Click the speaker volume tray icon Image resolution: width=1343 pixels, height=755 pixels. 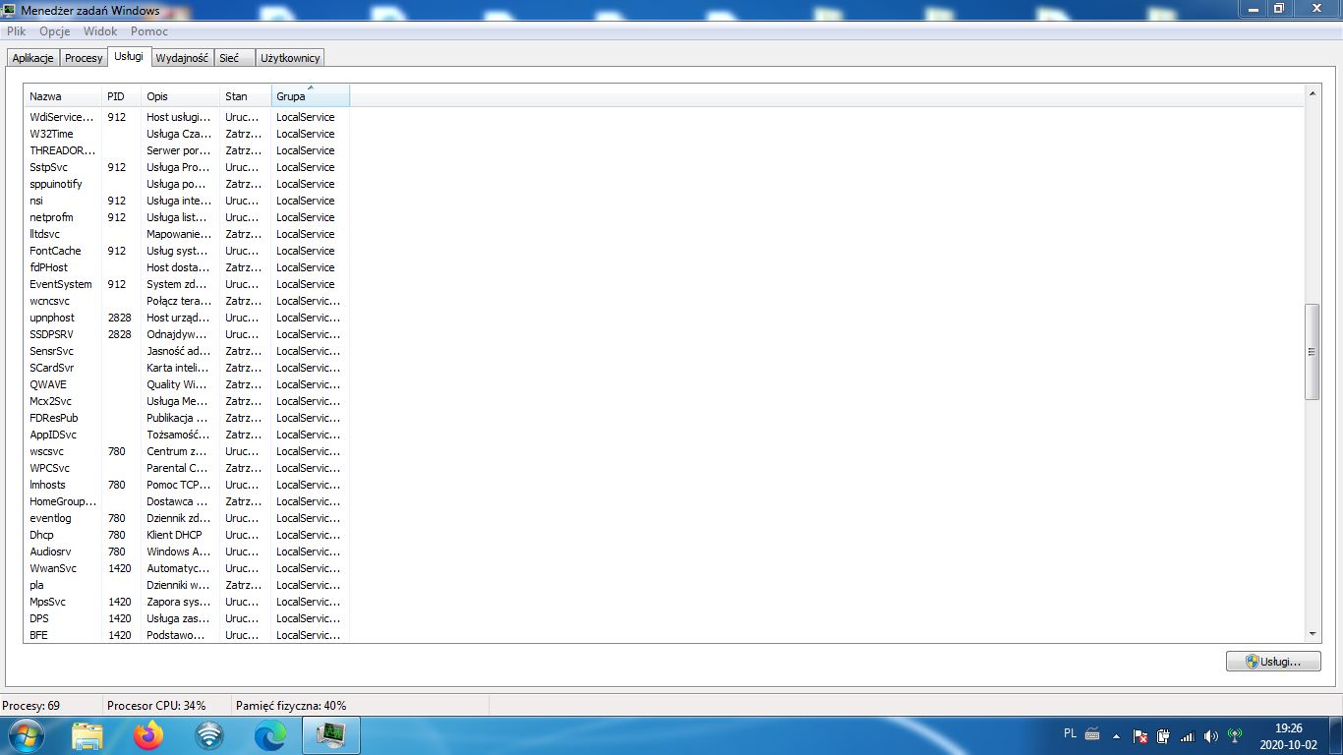pos(1210,735)
